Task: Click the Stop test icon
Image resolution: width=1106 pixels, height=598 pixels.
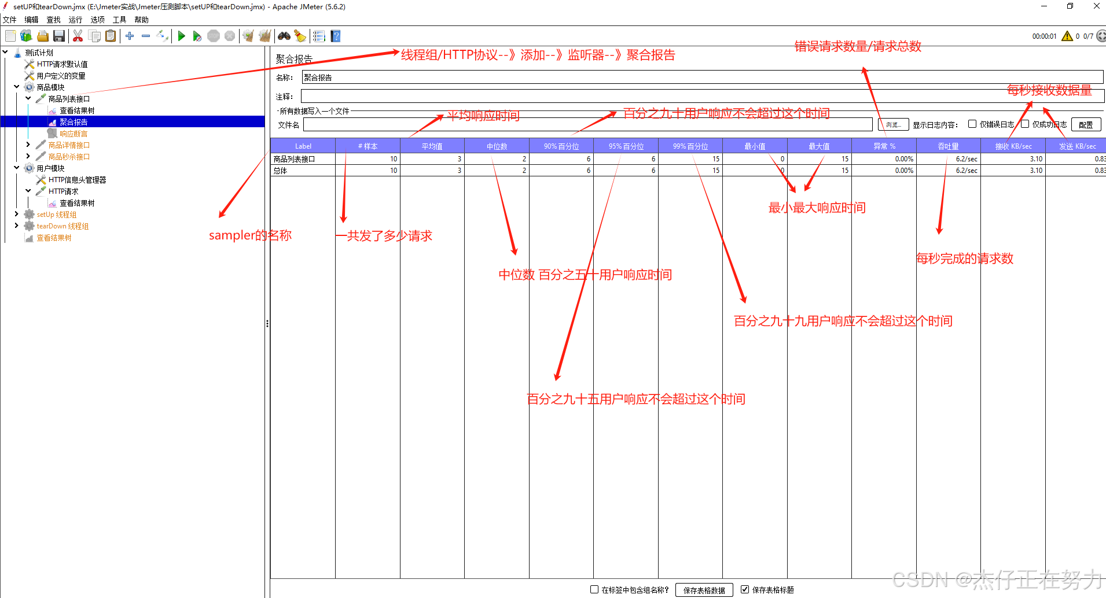Action: pos(214,36)
